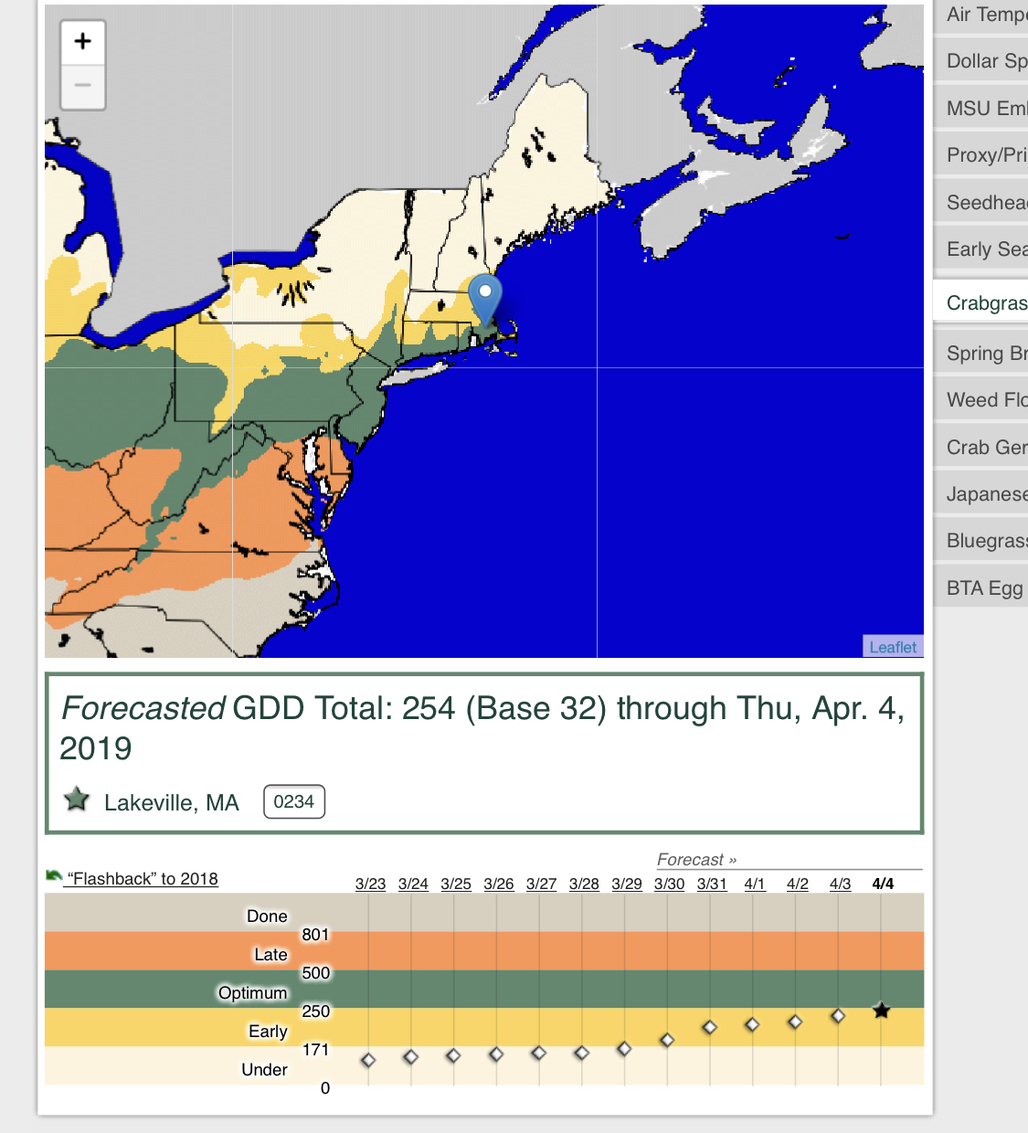Image resolution: width=1028 pixels, height=1133 pixels.
Task: Select the 3/27 date column
Action: (x=542, y=884)
